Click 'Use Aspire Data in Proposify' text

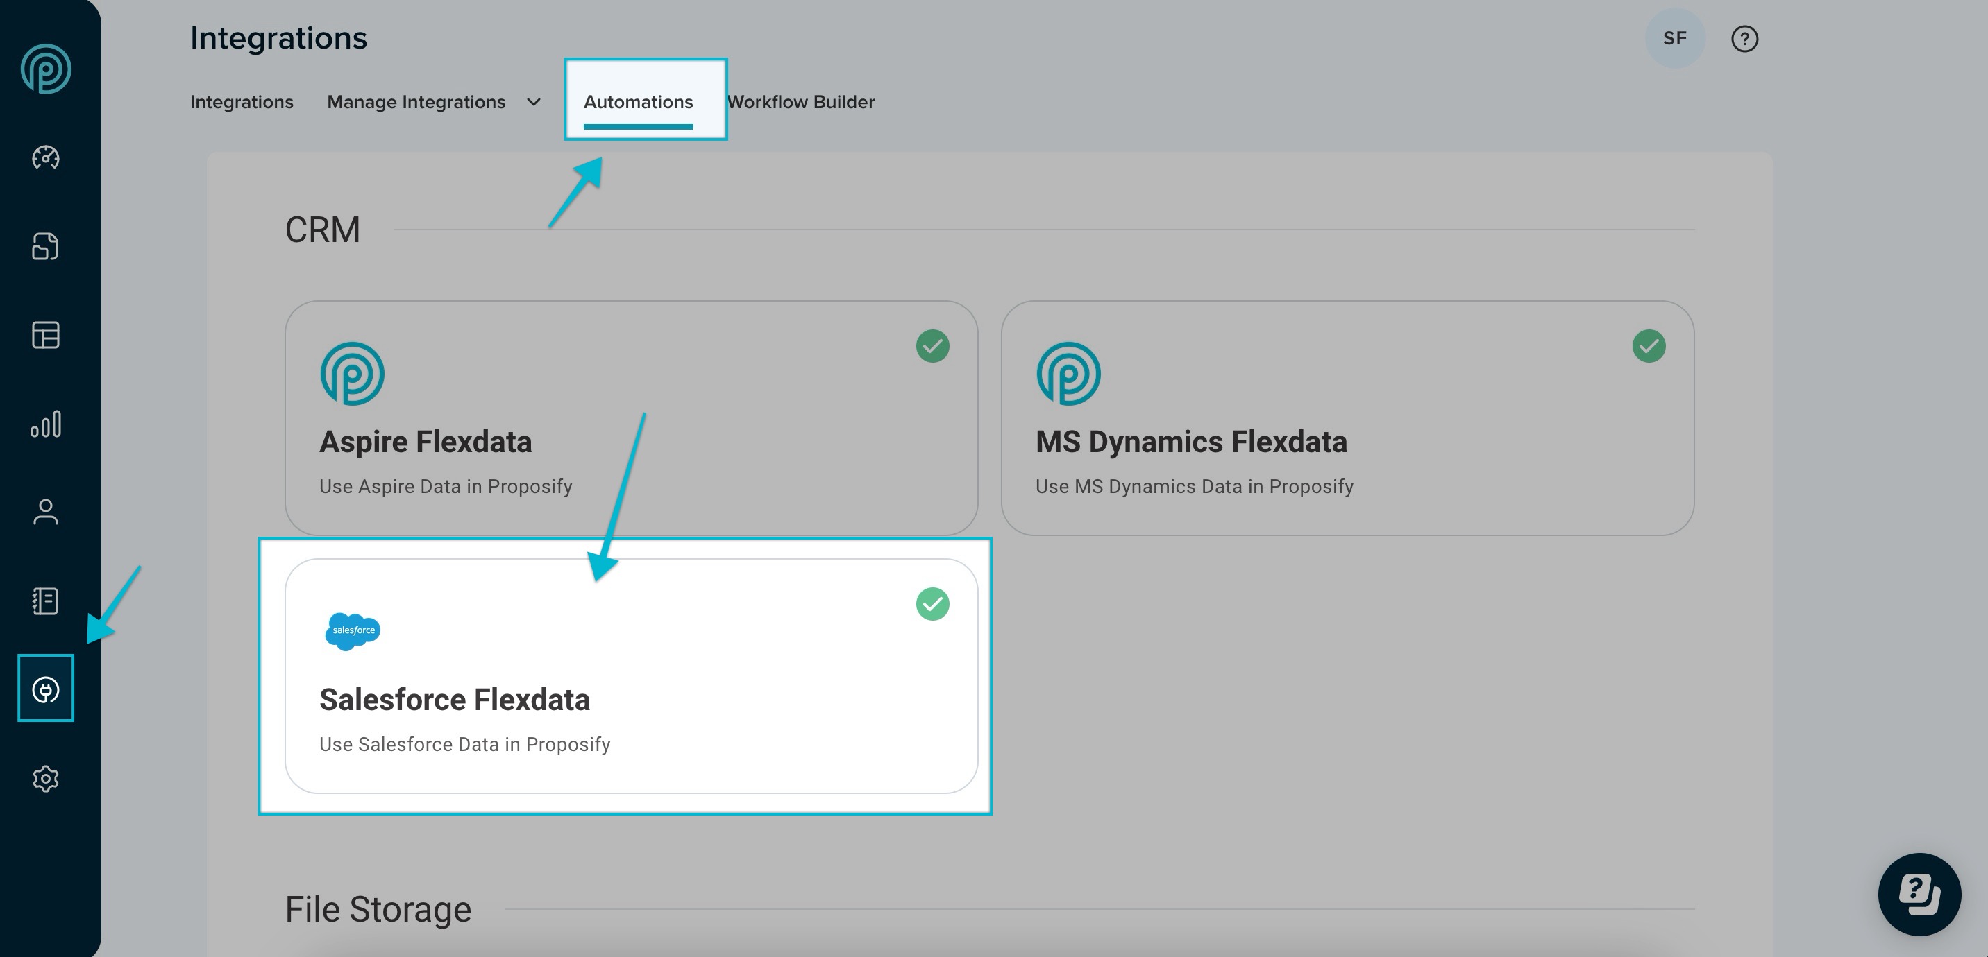(x=446, y=487)
